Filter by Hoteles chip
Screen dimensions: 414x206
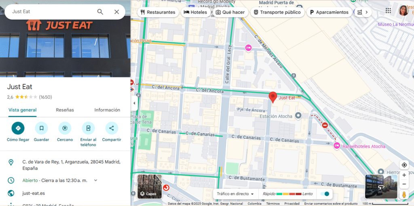coord(196,12)
